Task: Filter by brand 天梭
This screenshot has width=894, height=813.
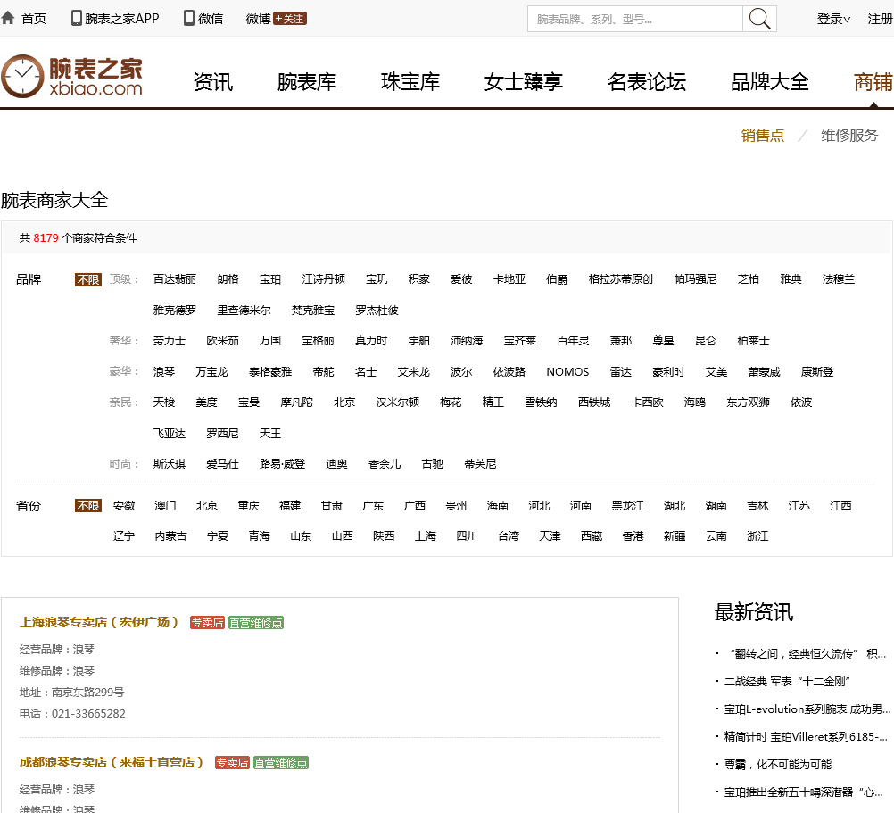Action: click(x=163, y=402)
